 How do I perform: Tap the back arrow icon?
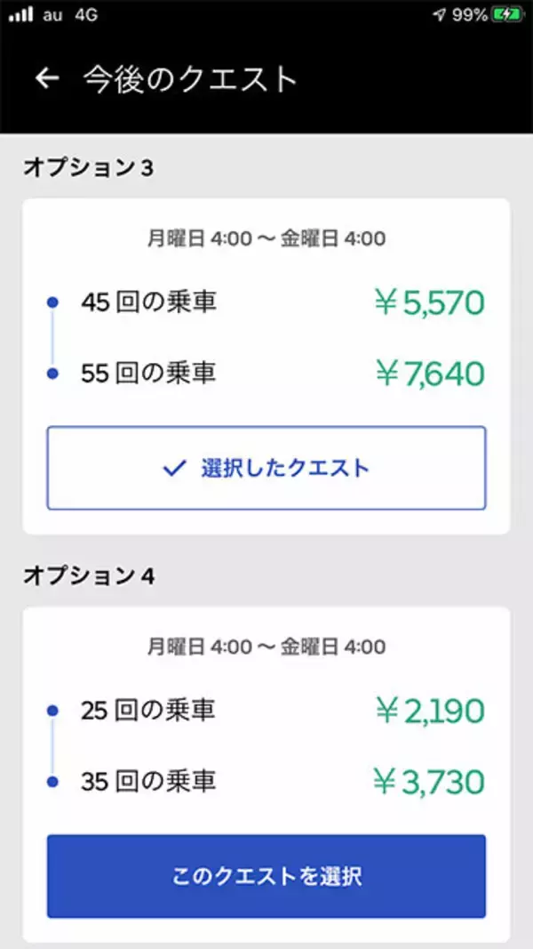click(x=46, y=78)
